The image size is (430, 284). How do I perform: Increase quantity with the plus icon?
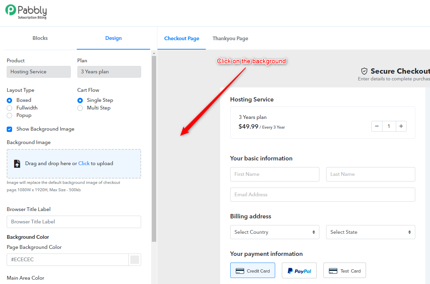coord(401,126)
